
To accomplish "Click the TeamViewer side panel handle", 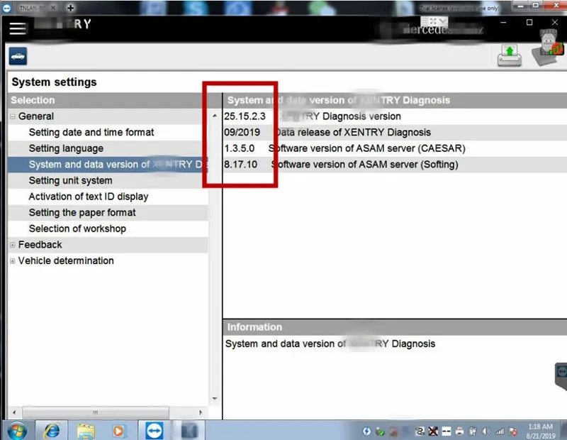I will point(561,377).
